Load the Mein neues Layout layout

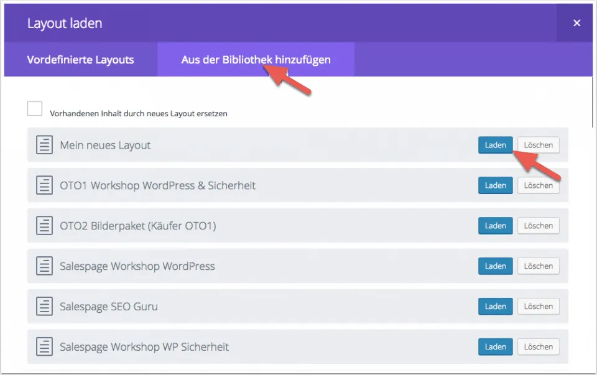[495, 145]
